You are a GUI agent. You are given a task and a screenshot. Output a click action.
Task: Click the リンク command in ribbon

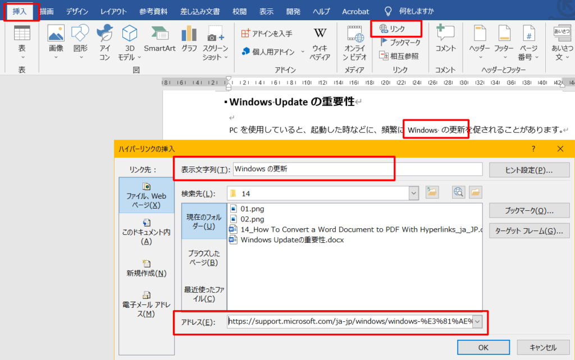pyautogui.click(x=393, y=29)
